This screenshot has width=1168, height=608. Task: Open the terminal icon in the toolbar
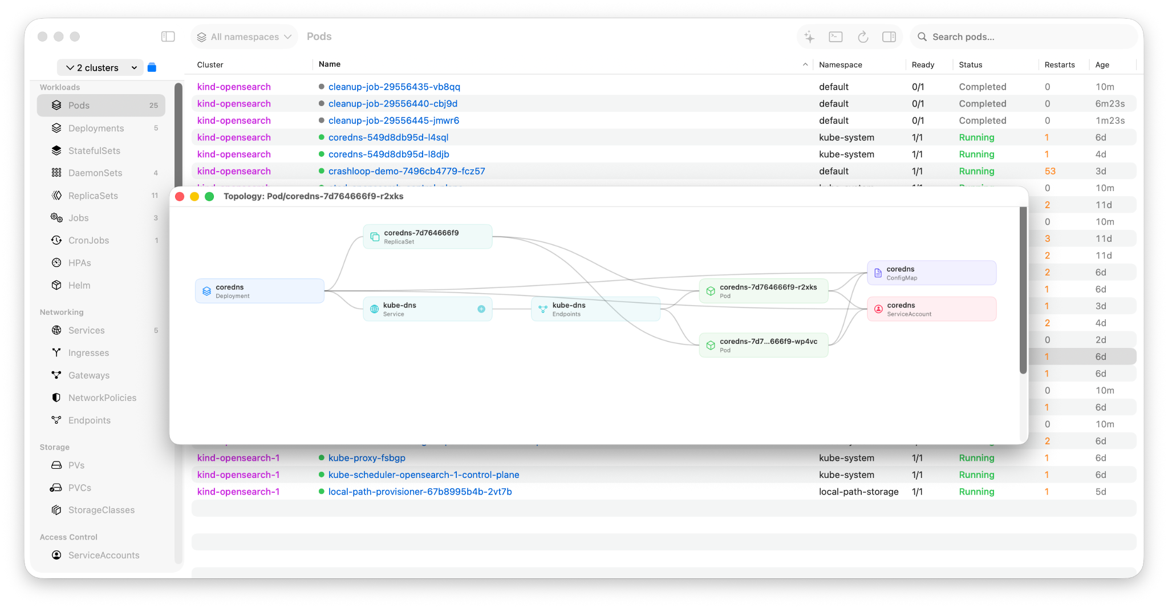pyautogui.click(x=836, y=37)
